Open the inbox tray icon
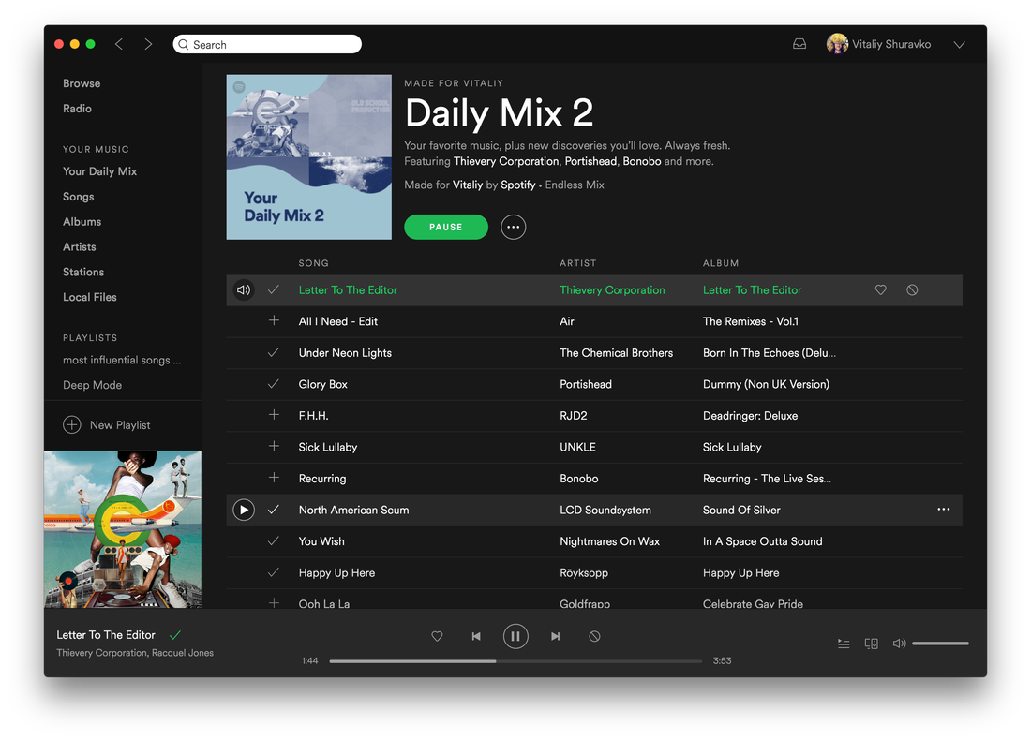Image resolution: width=1031 pixels, height=740 pixels. pyautogui.click(x=799, y=44)
